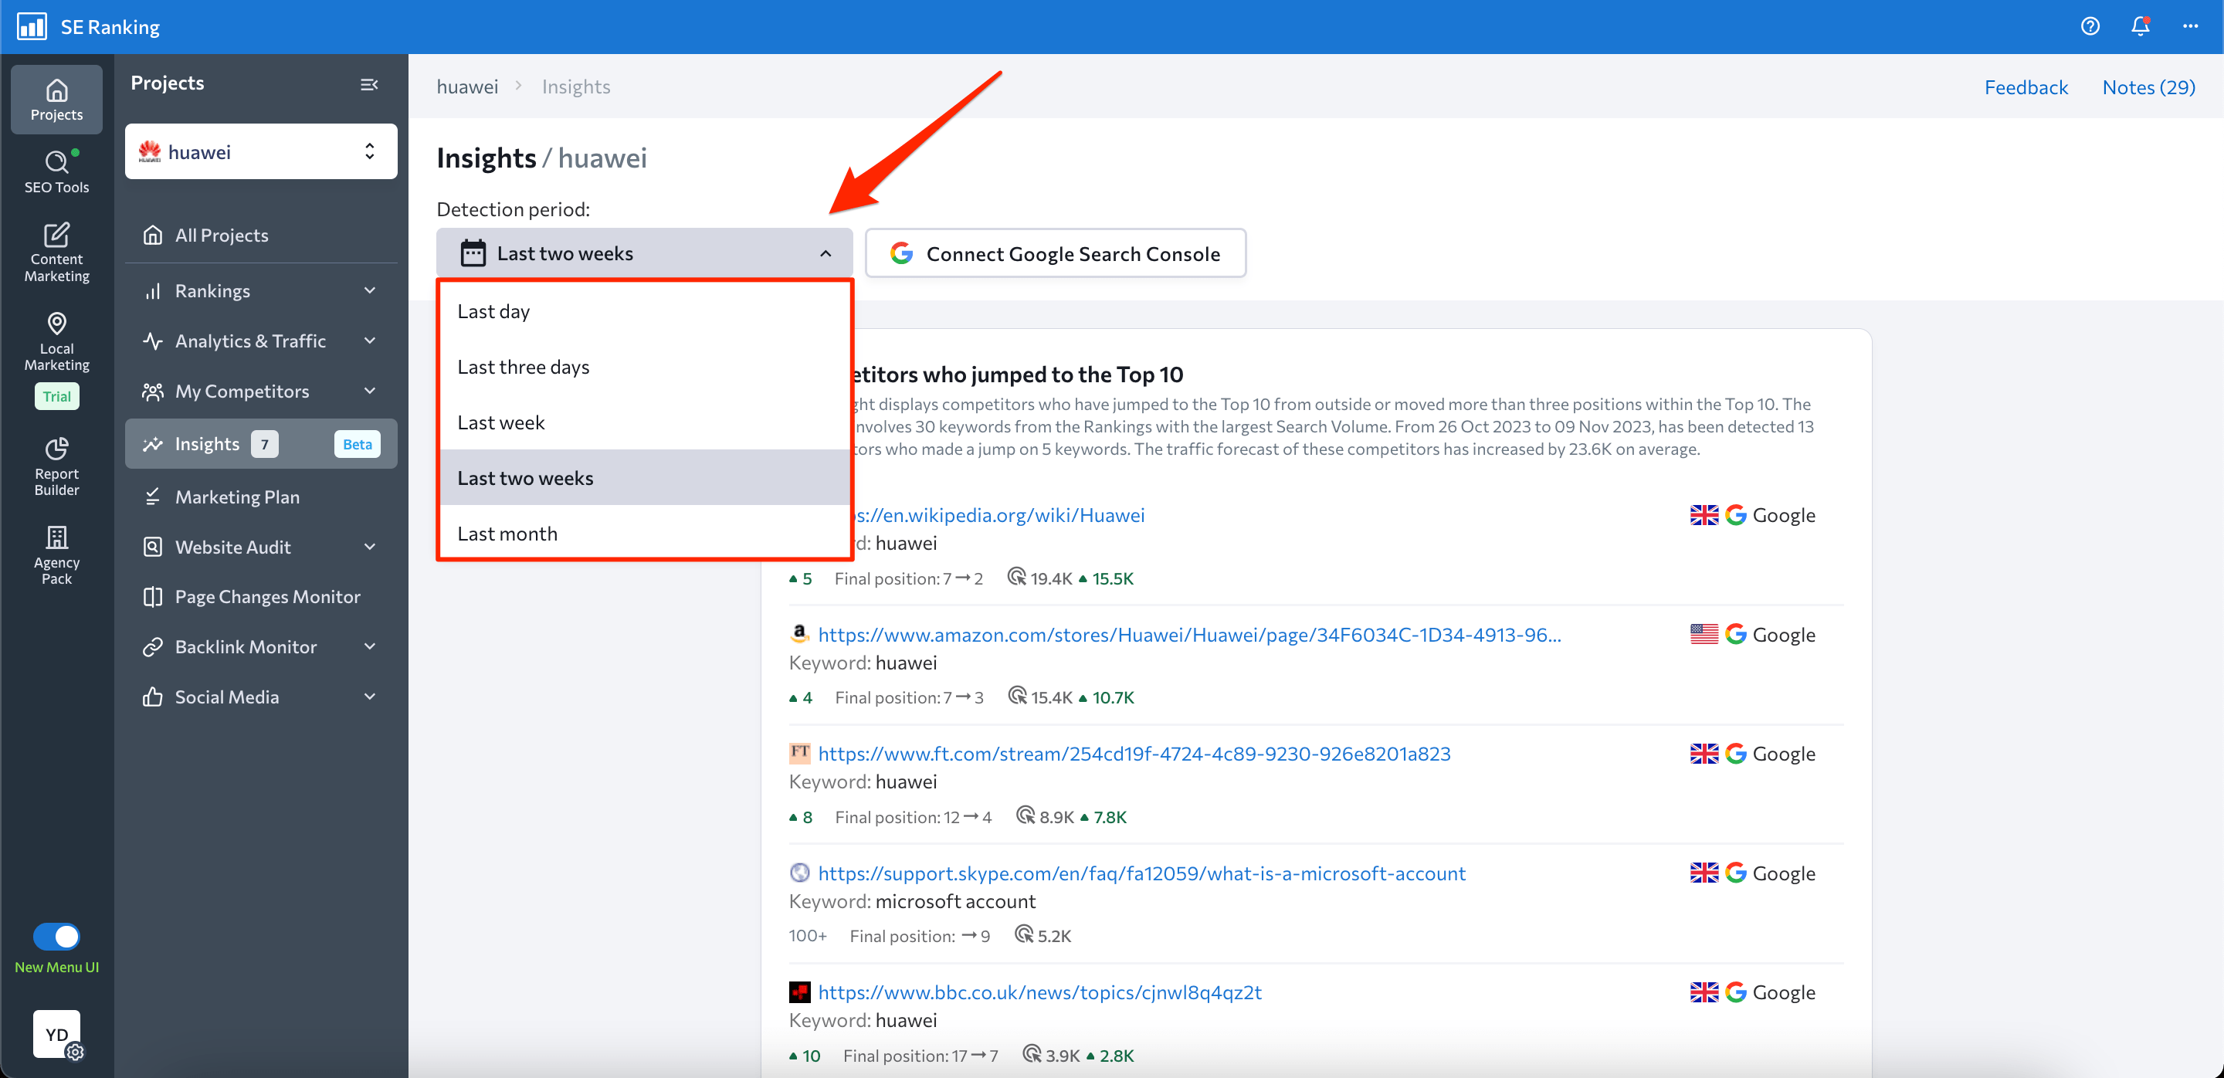Click the Trial badge under Local Marketing
Screen dimensions: 2224x1078
(57, 396)
